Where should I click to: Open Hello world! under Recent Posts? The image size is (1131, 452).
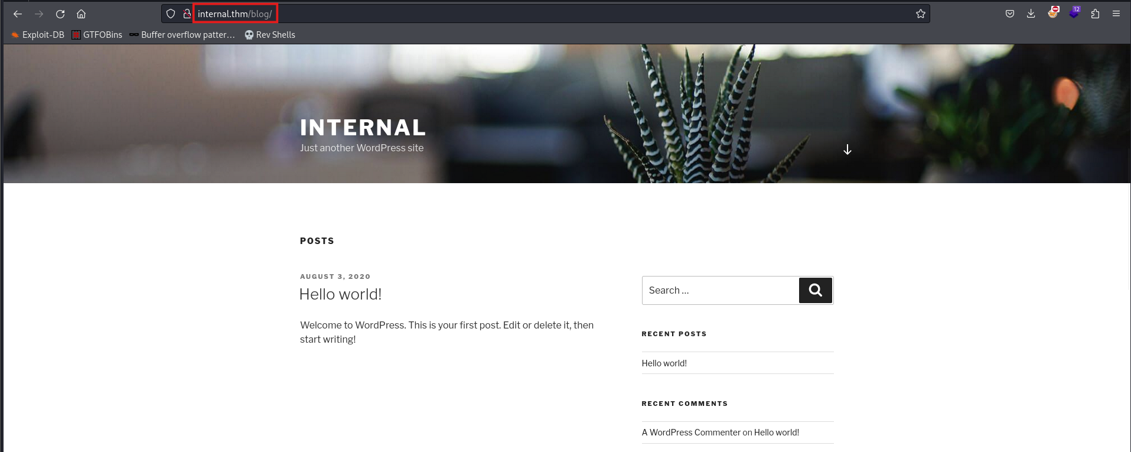coord(664,363)
